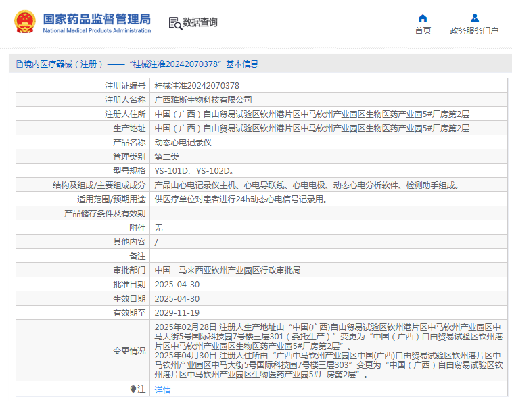Click the 批准日期 label
512x401 pixels.
pyautogui.click(x=129, y=285)
